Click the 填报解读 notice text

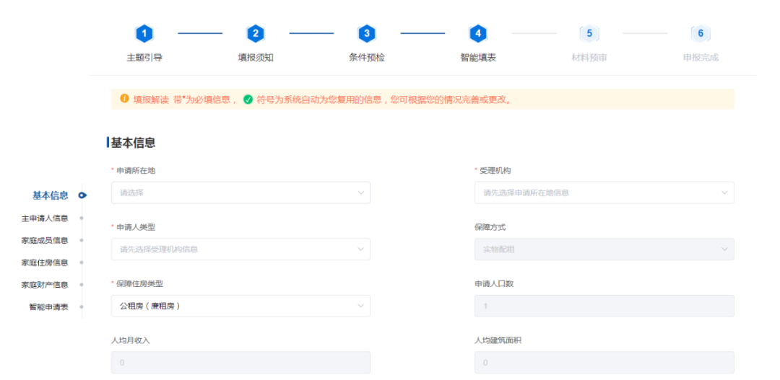click(151, 100)
